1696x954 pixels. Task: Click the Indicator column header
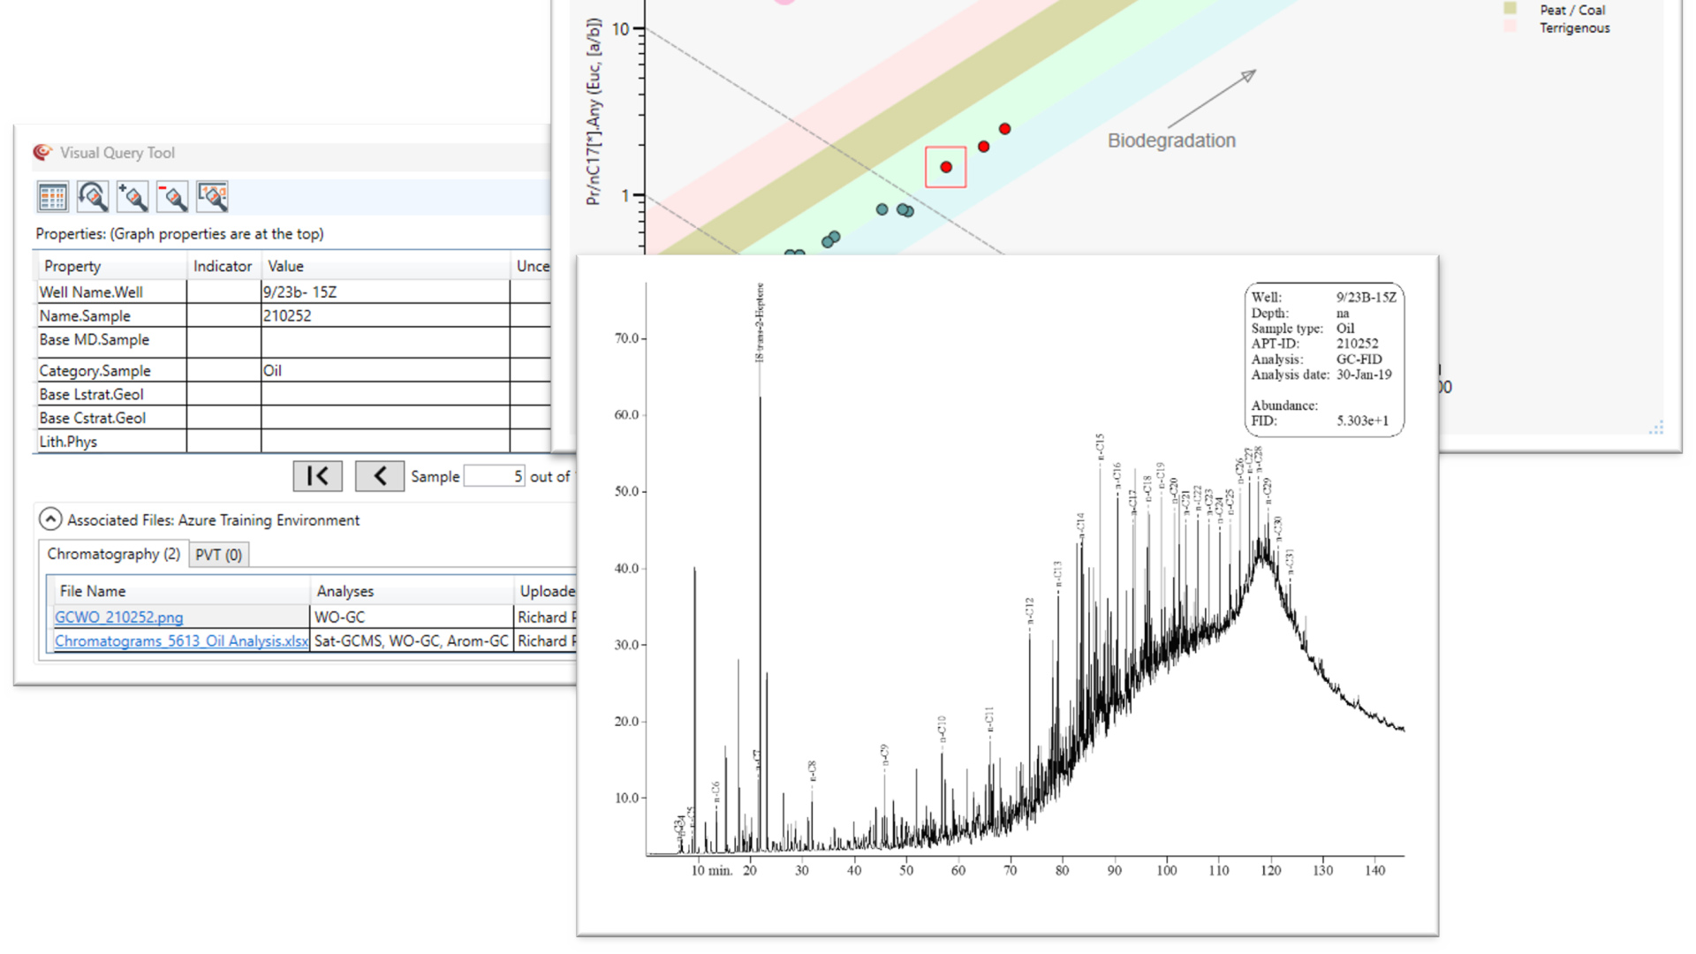click(x=223, y=266)
